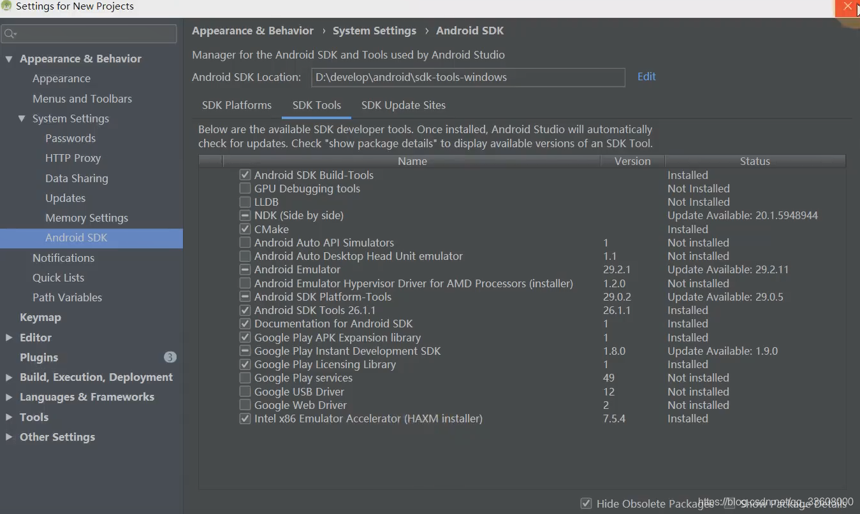Check Google Play services
The height and width of the screenshot is (514, 860).
[x=245, y=378]
